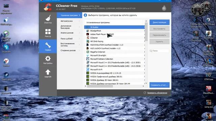This screenshot has width=216, height=121.
Task: Select Microsoft Visual C++ 2015 Redistributable
Action: (x=114, y=66)
